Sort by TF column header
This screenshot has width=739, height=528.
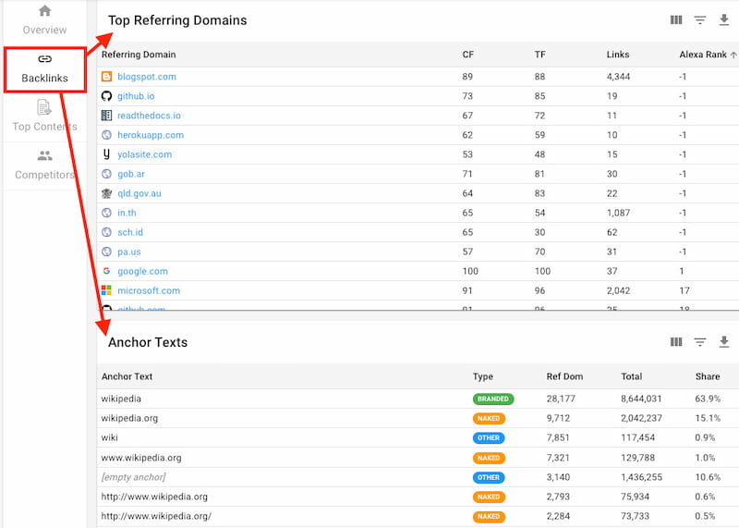[539, 55]
